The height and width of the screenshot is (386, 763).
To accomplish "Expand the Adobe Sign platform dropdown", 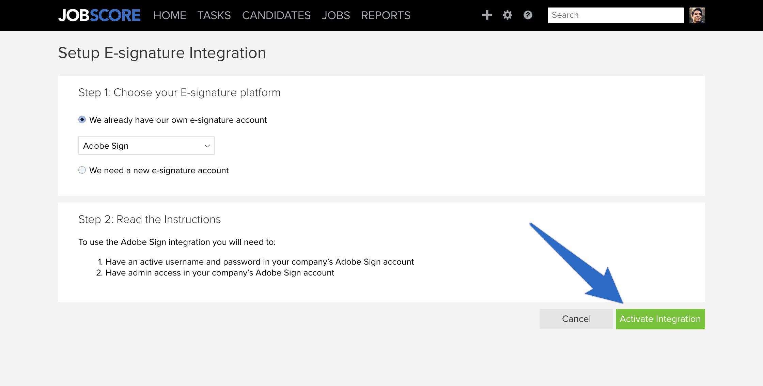I will tap(146, 146).
